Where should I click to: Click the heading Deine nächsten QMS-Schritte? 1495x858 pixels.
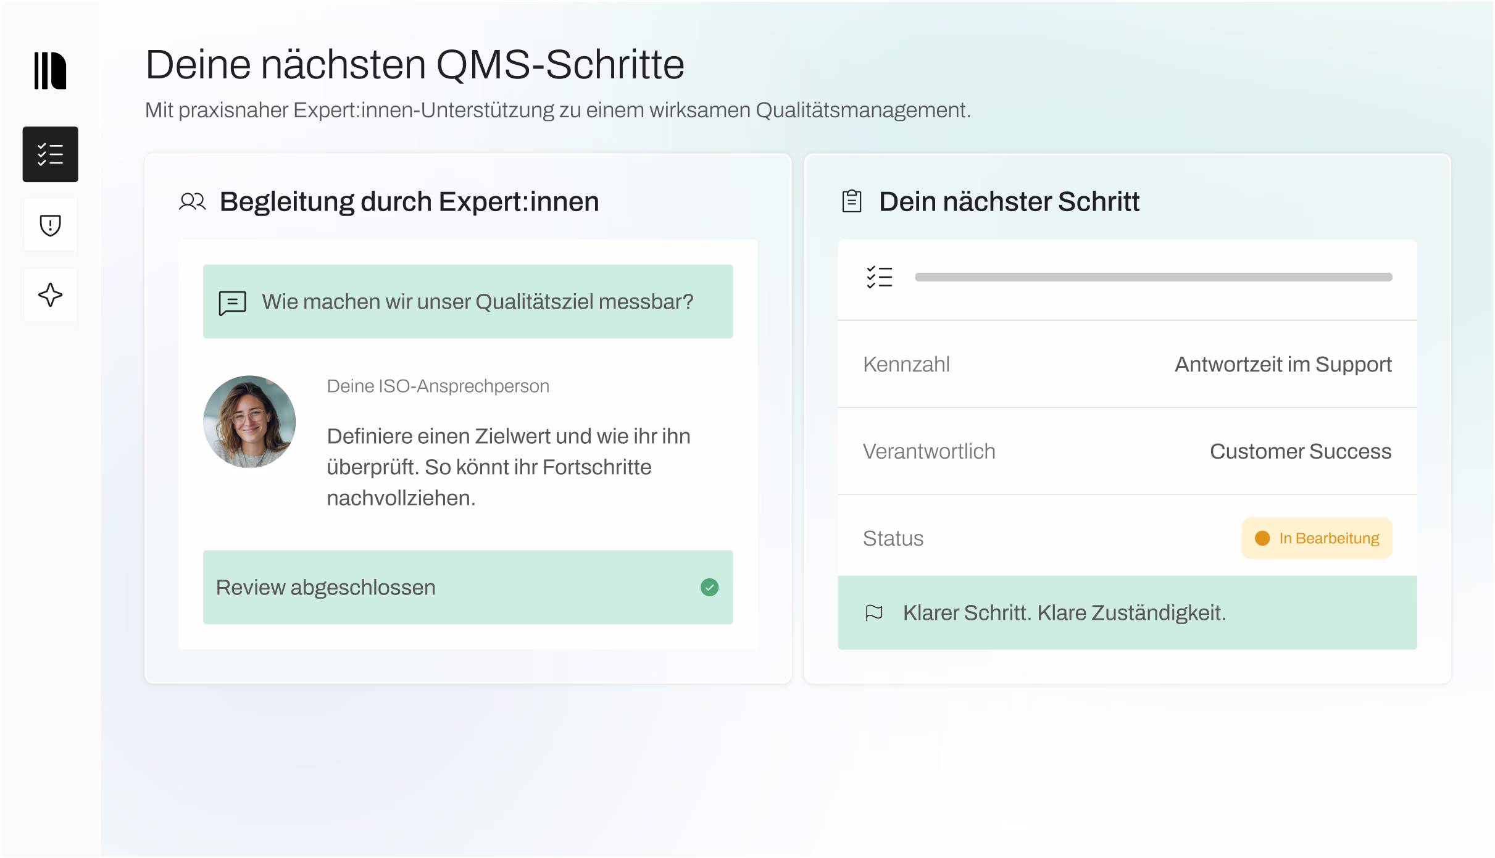point(415,64)
